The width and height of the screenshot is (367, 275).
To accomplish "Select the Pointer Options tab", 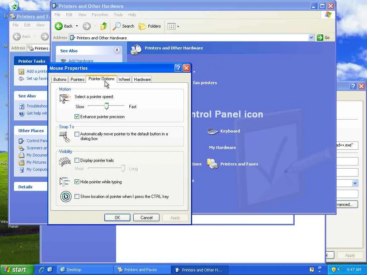I will (x=101, y=79).
